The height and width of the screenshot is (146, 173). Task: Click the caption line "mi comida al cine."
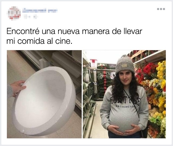coord(39,41)
